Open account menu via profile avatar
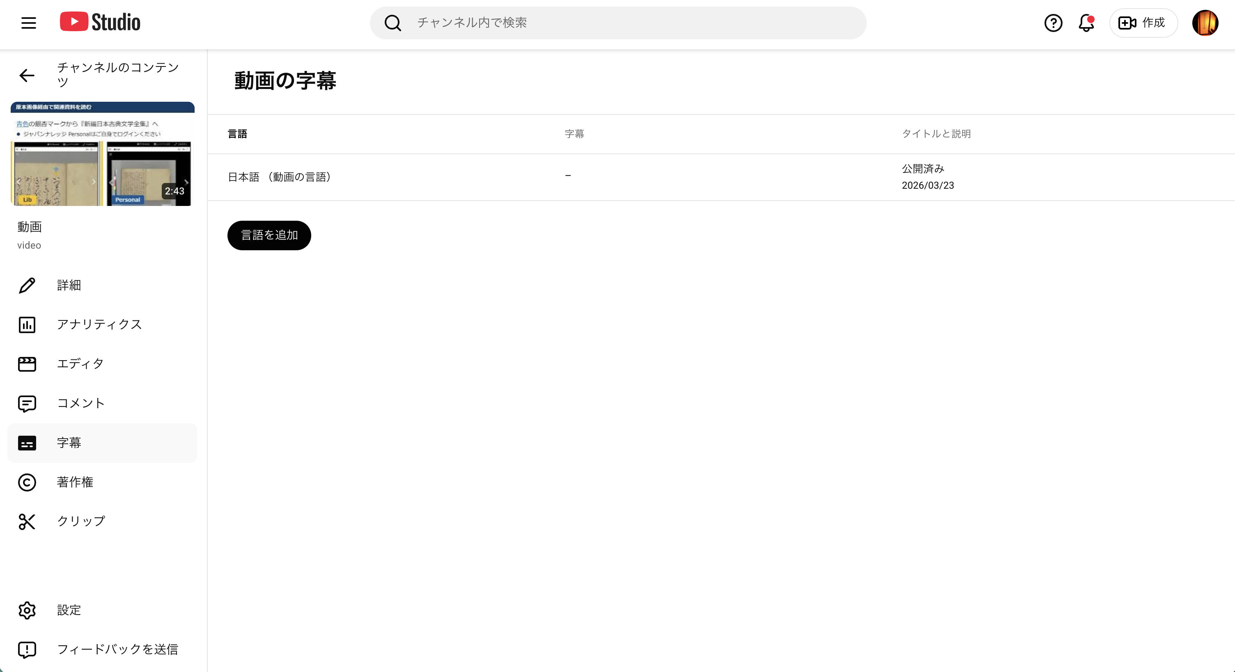This screenshot has height=672, width=1235. point(1206,23)
